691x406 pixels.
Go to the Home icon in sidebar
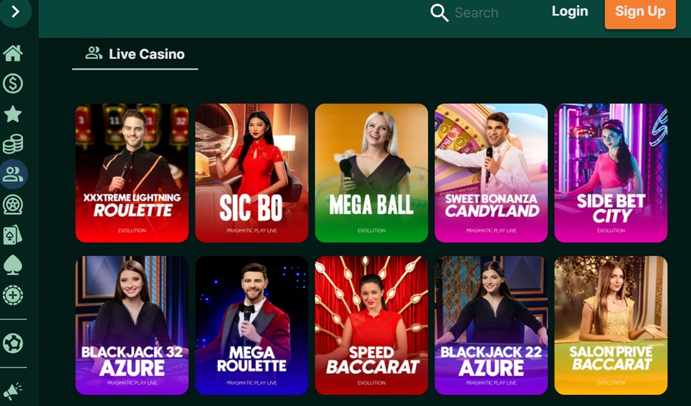(12, 53)
